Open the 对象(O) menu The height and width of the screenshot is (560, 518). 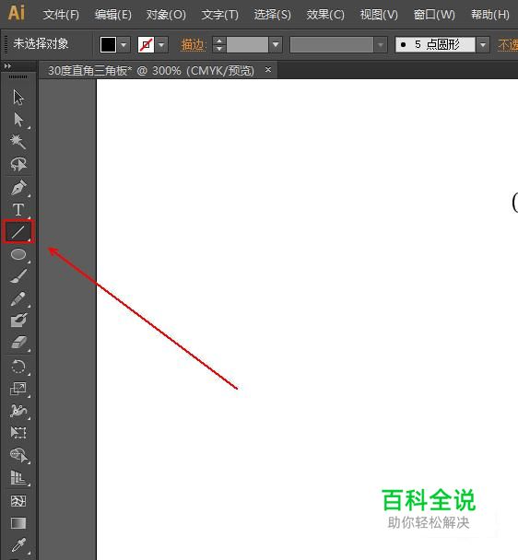[x=166, y=15]
